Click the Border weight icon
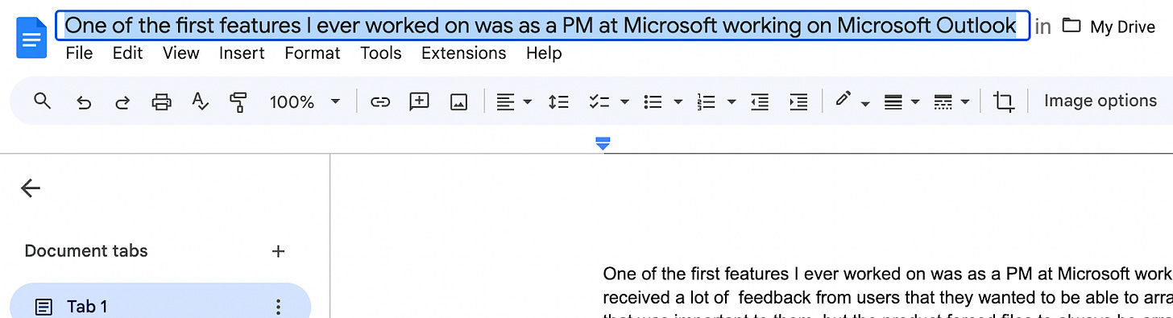 [x=893, y=102]
